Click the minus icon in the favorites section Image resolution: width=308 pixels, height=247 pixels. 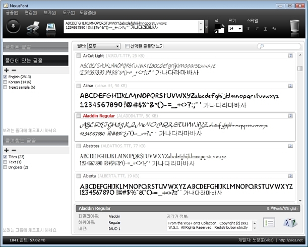coord(14,151)
